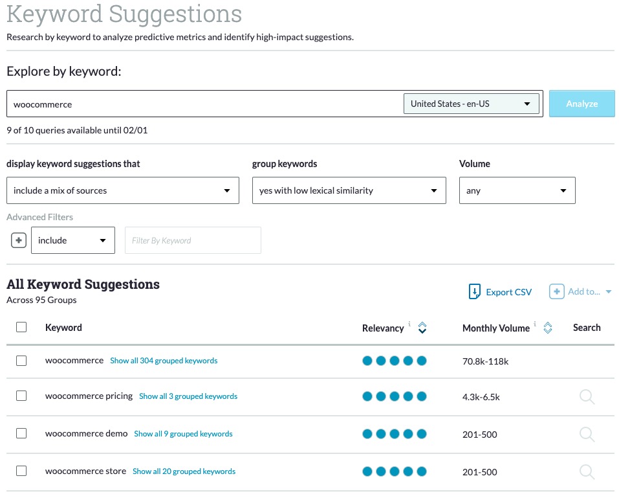Image resolution: width=619 pixels, height=498 pixels.
Task: Click the Filter By Keyword field
Action: 193,240
